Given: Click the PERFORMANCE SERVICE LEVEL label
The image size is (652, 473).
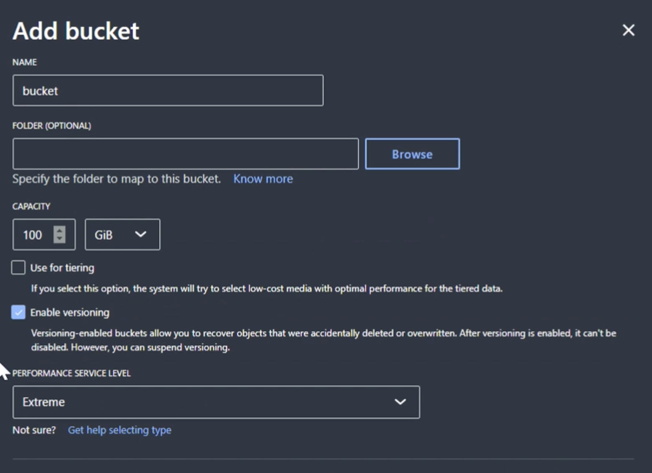Looking at the screenshot, I should coord(71,373).
